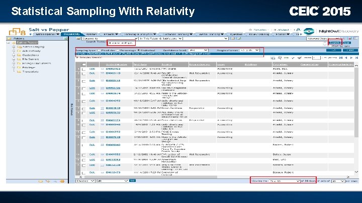Screen dimensions: 362x203
Task: Check the checkbox for row 2
Action: 83,74
